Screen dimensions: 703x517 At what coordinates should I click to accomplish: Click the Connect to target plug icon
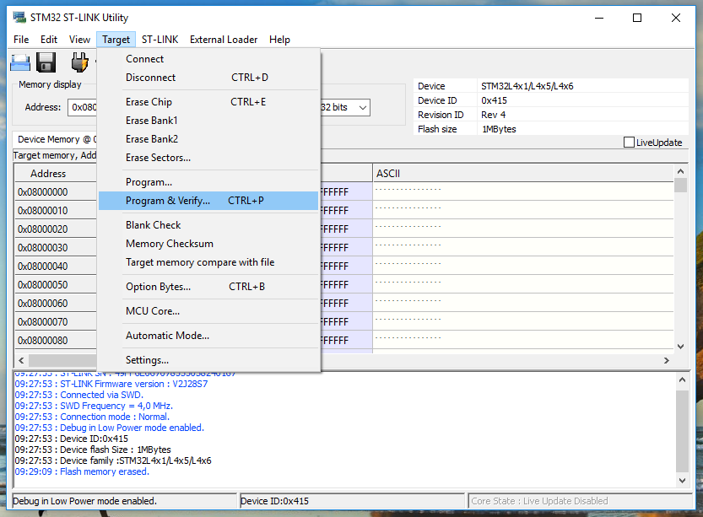pyautogui.click(x=79, y=62)
